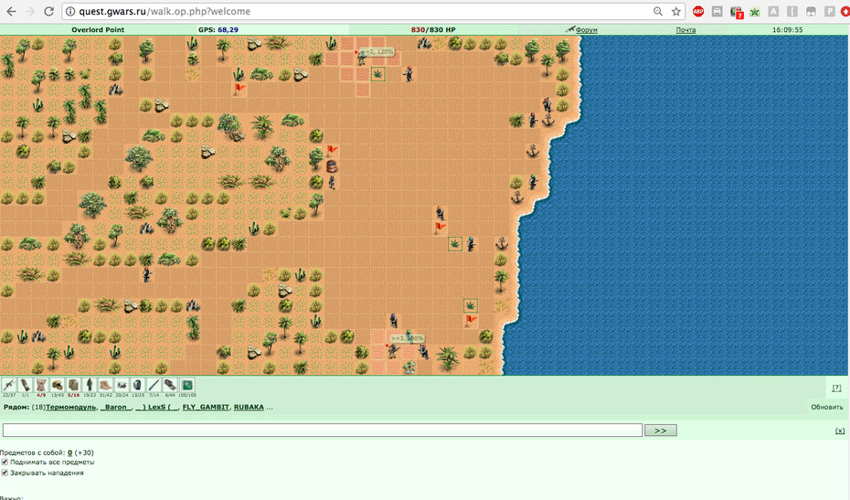Open the green star extension
Image resolution: width=850 pixels, height=500 pixels.
755,11
